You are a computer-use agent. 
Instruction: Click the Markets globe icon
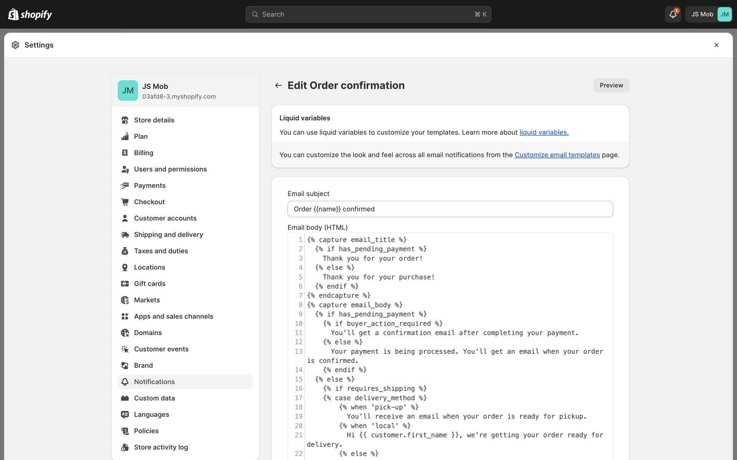(125, 300)
